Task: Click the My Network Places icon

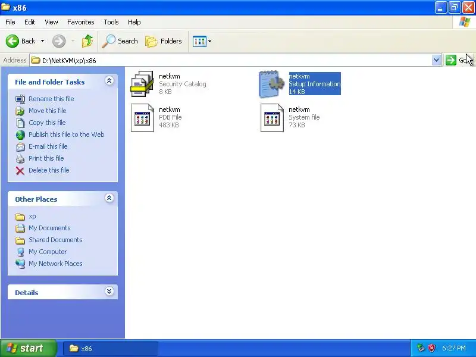Action: click(20, 264)
